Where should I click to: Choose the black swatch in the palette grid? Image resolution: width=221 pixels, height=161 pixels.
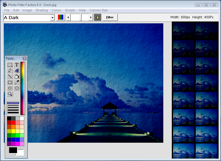pyautogui.click(x=9, y=118)
